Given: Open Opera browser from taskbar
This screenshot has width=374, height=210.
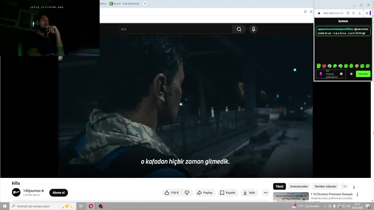Looking at the screenshot, I should [x=91, y=206].
